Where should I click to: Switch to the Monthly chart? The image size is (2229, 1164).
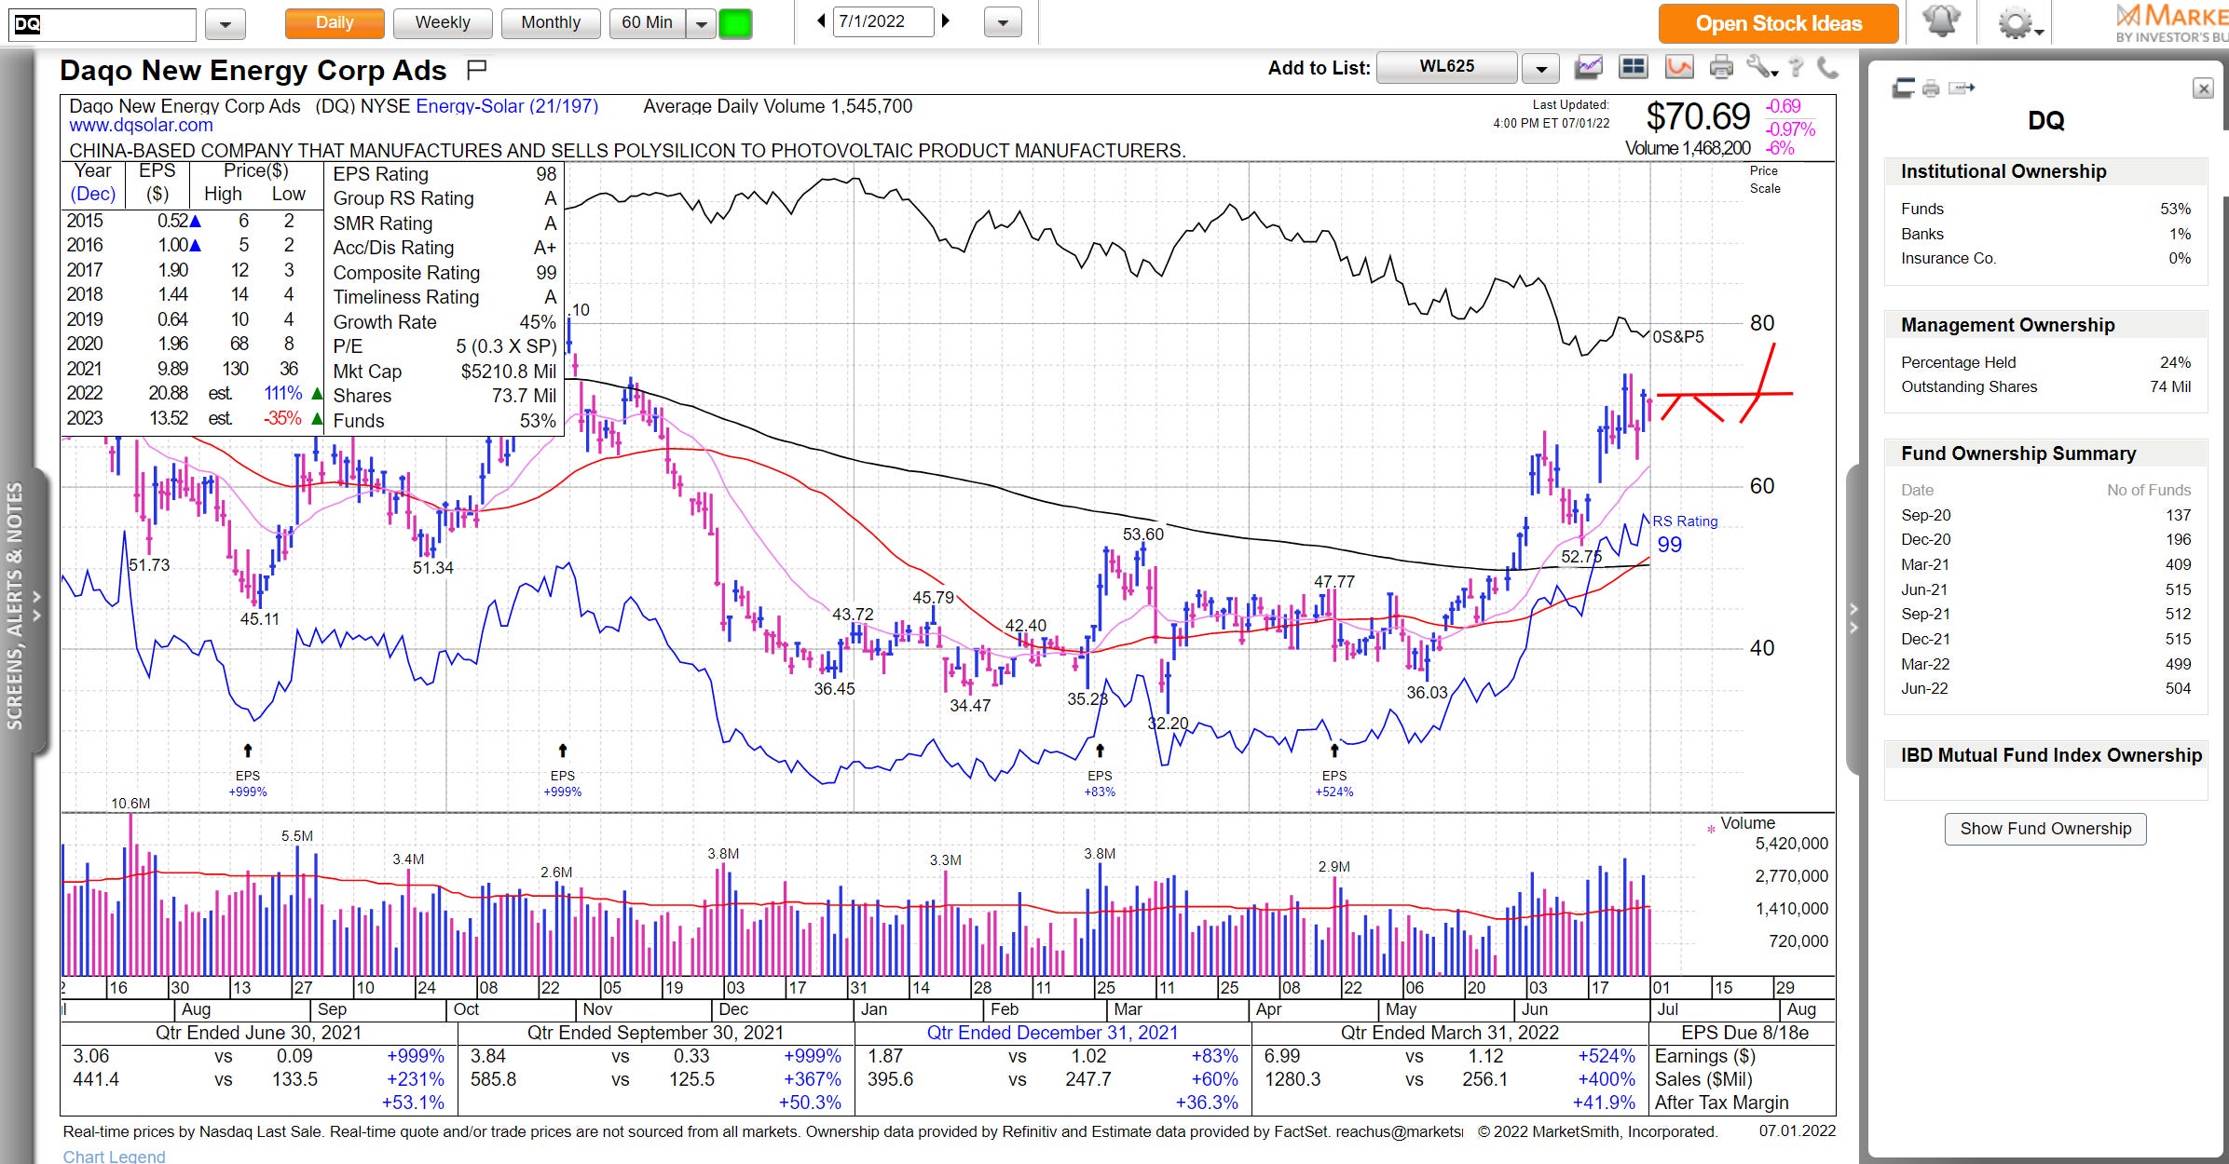pos(551,23)
